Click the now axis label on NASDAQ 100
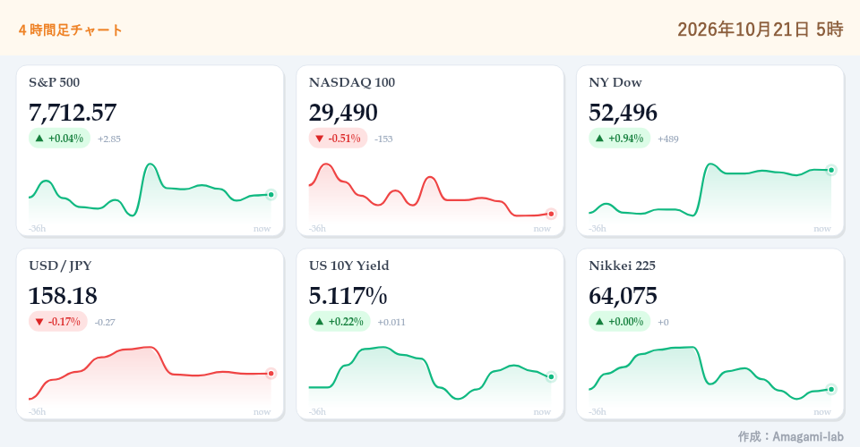This screenshot has width=860, height=447. click(543, 229)
